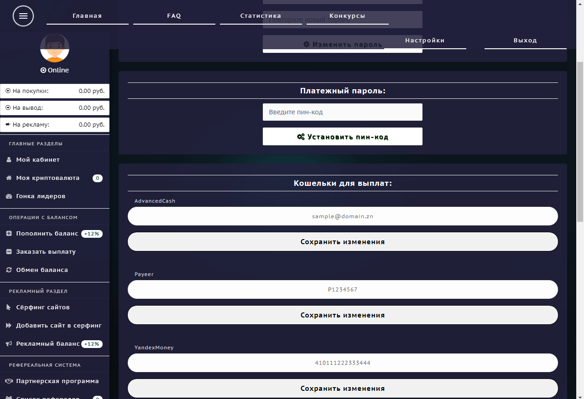
Task: Click minus icon beside Заказать выплату
Action: [x=9, y=252]
